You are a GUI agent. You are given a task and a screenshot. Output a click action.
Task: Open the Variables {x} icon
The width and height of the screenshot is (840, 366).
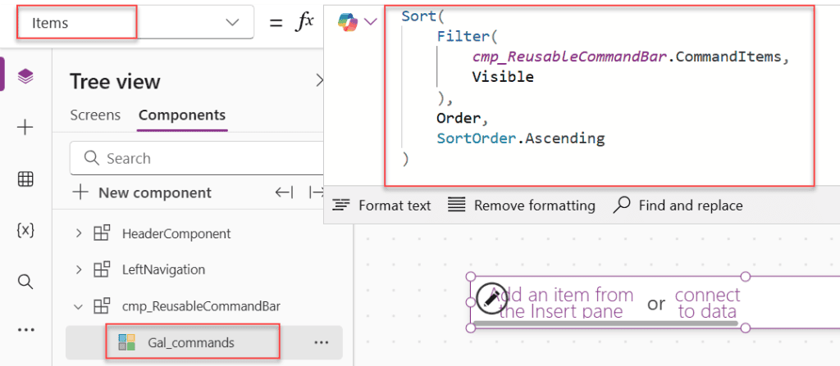(25, 230)
